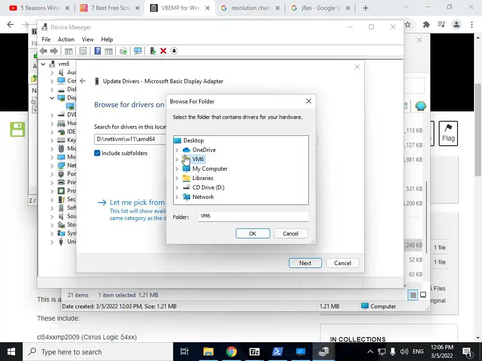Open Google Chrome from taskbar

232,352
